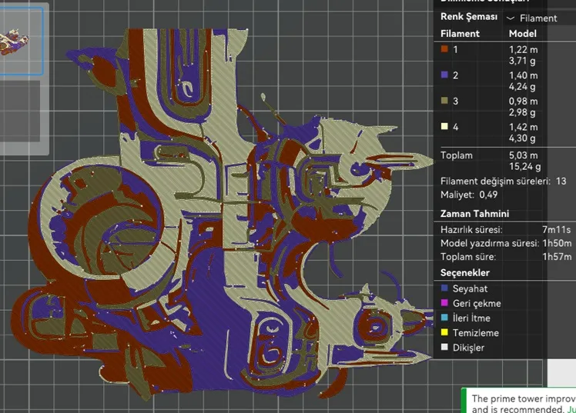Click the Filament column header
This screenshot has height=413, width=576.
click(460, 34)
